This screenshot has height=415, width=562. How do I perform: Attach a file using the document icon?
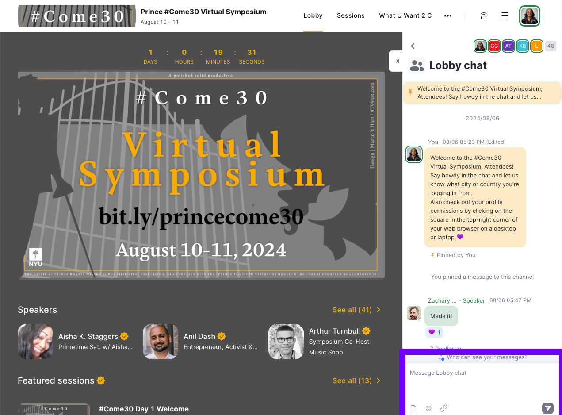click(x=413, y=408)
